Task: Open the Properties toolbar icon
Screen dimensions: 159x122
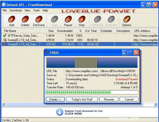Action: [111, 19]
